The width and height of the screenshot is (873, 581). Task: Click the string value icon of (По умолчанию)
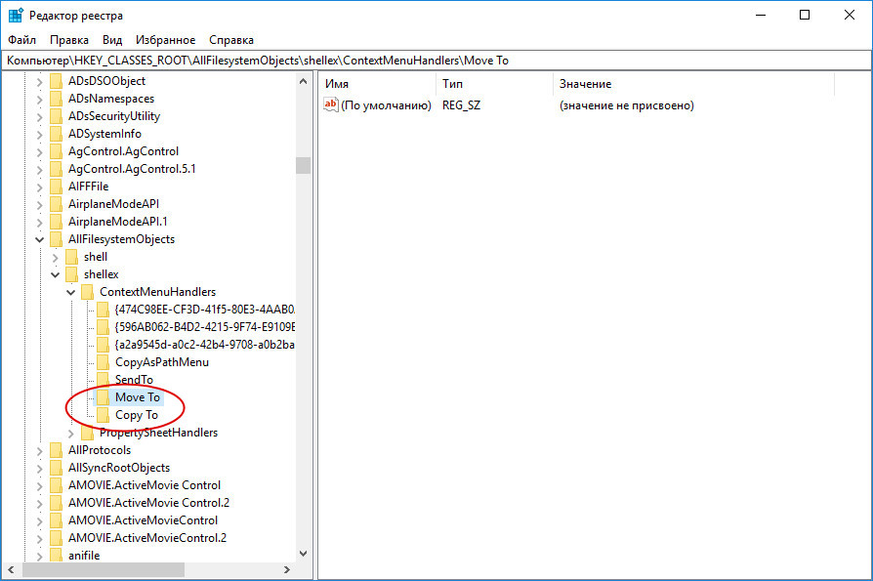pyautogui.click(x=331, y=104)
